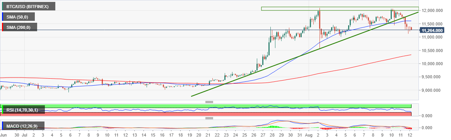
Task: Open the MACD (12,26,9) indicator label
Action: 23,126
